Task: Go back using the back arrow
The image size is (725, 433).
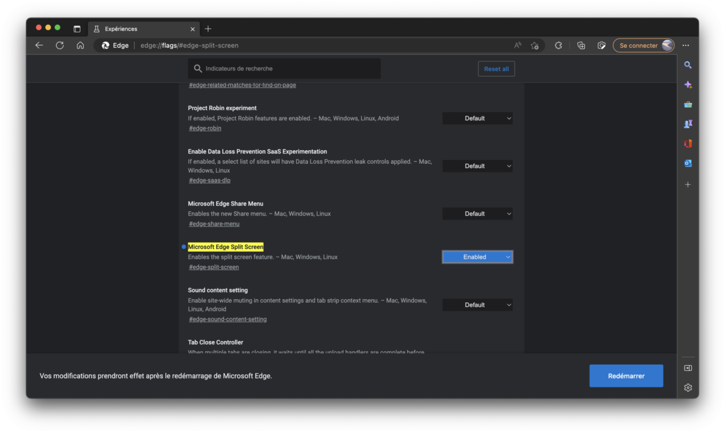Action: 39,45
